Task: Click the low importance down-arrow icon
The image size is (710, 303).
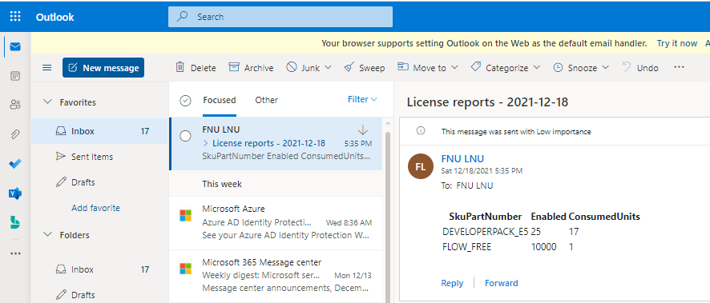Action: click(x=363, y=130)
